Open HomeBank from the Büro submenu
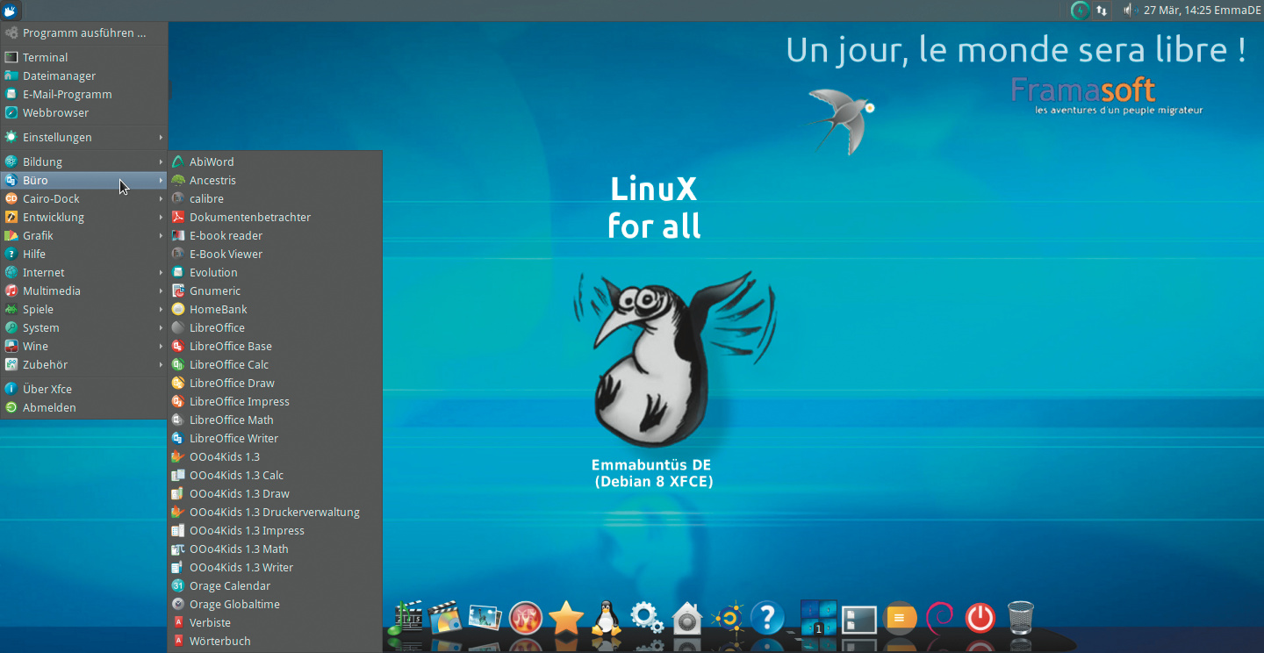This screenshot has width=1264, height=653. 275,309
